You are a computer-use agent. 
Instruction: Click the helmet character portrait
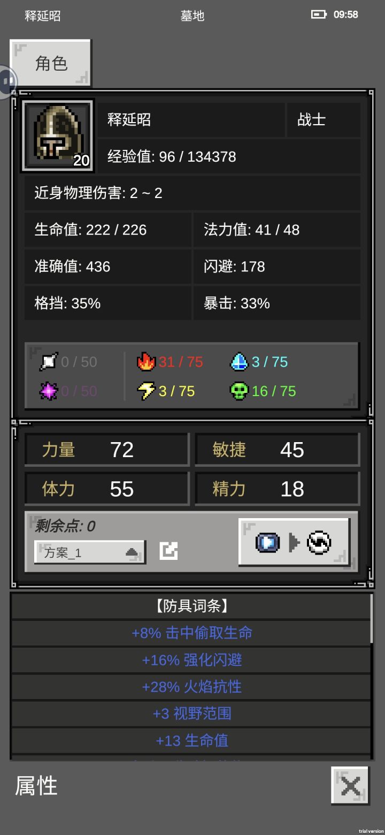pos(58,136)
